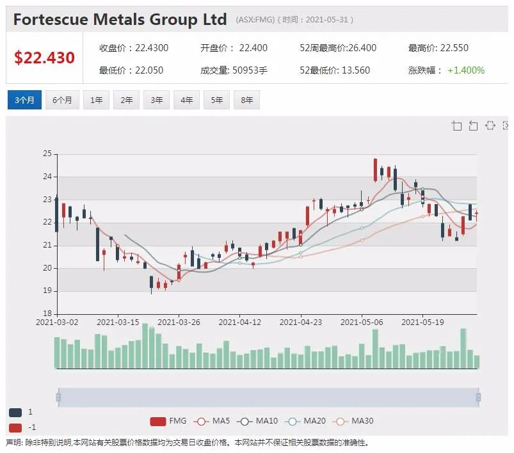Click the 2021-04-12 axis date label
514x453 pixels.
pyautogui.click(x=239, y=322)
